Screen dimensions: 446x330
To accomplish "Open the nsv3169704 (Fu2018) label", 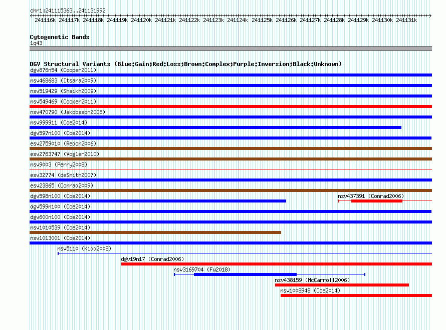I will click(202, 269).
